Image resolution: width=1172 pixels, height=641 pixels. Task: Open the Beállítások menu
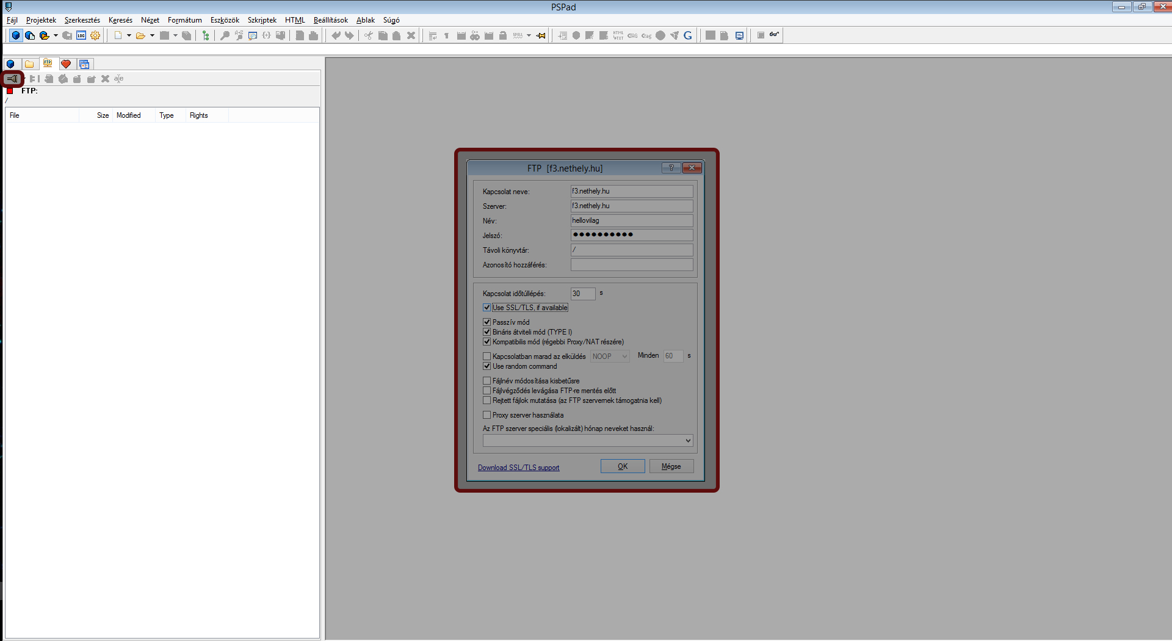[330, 20]
